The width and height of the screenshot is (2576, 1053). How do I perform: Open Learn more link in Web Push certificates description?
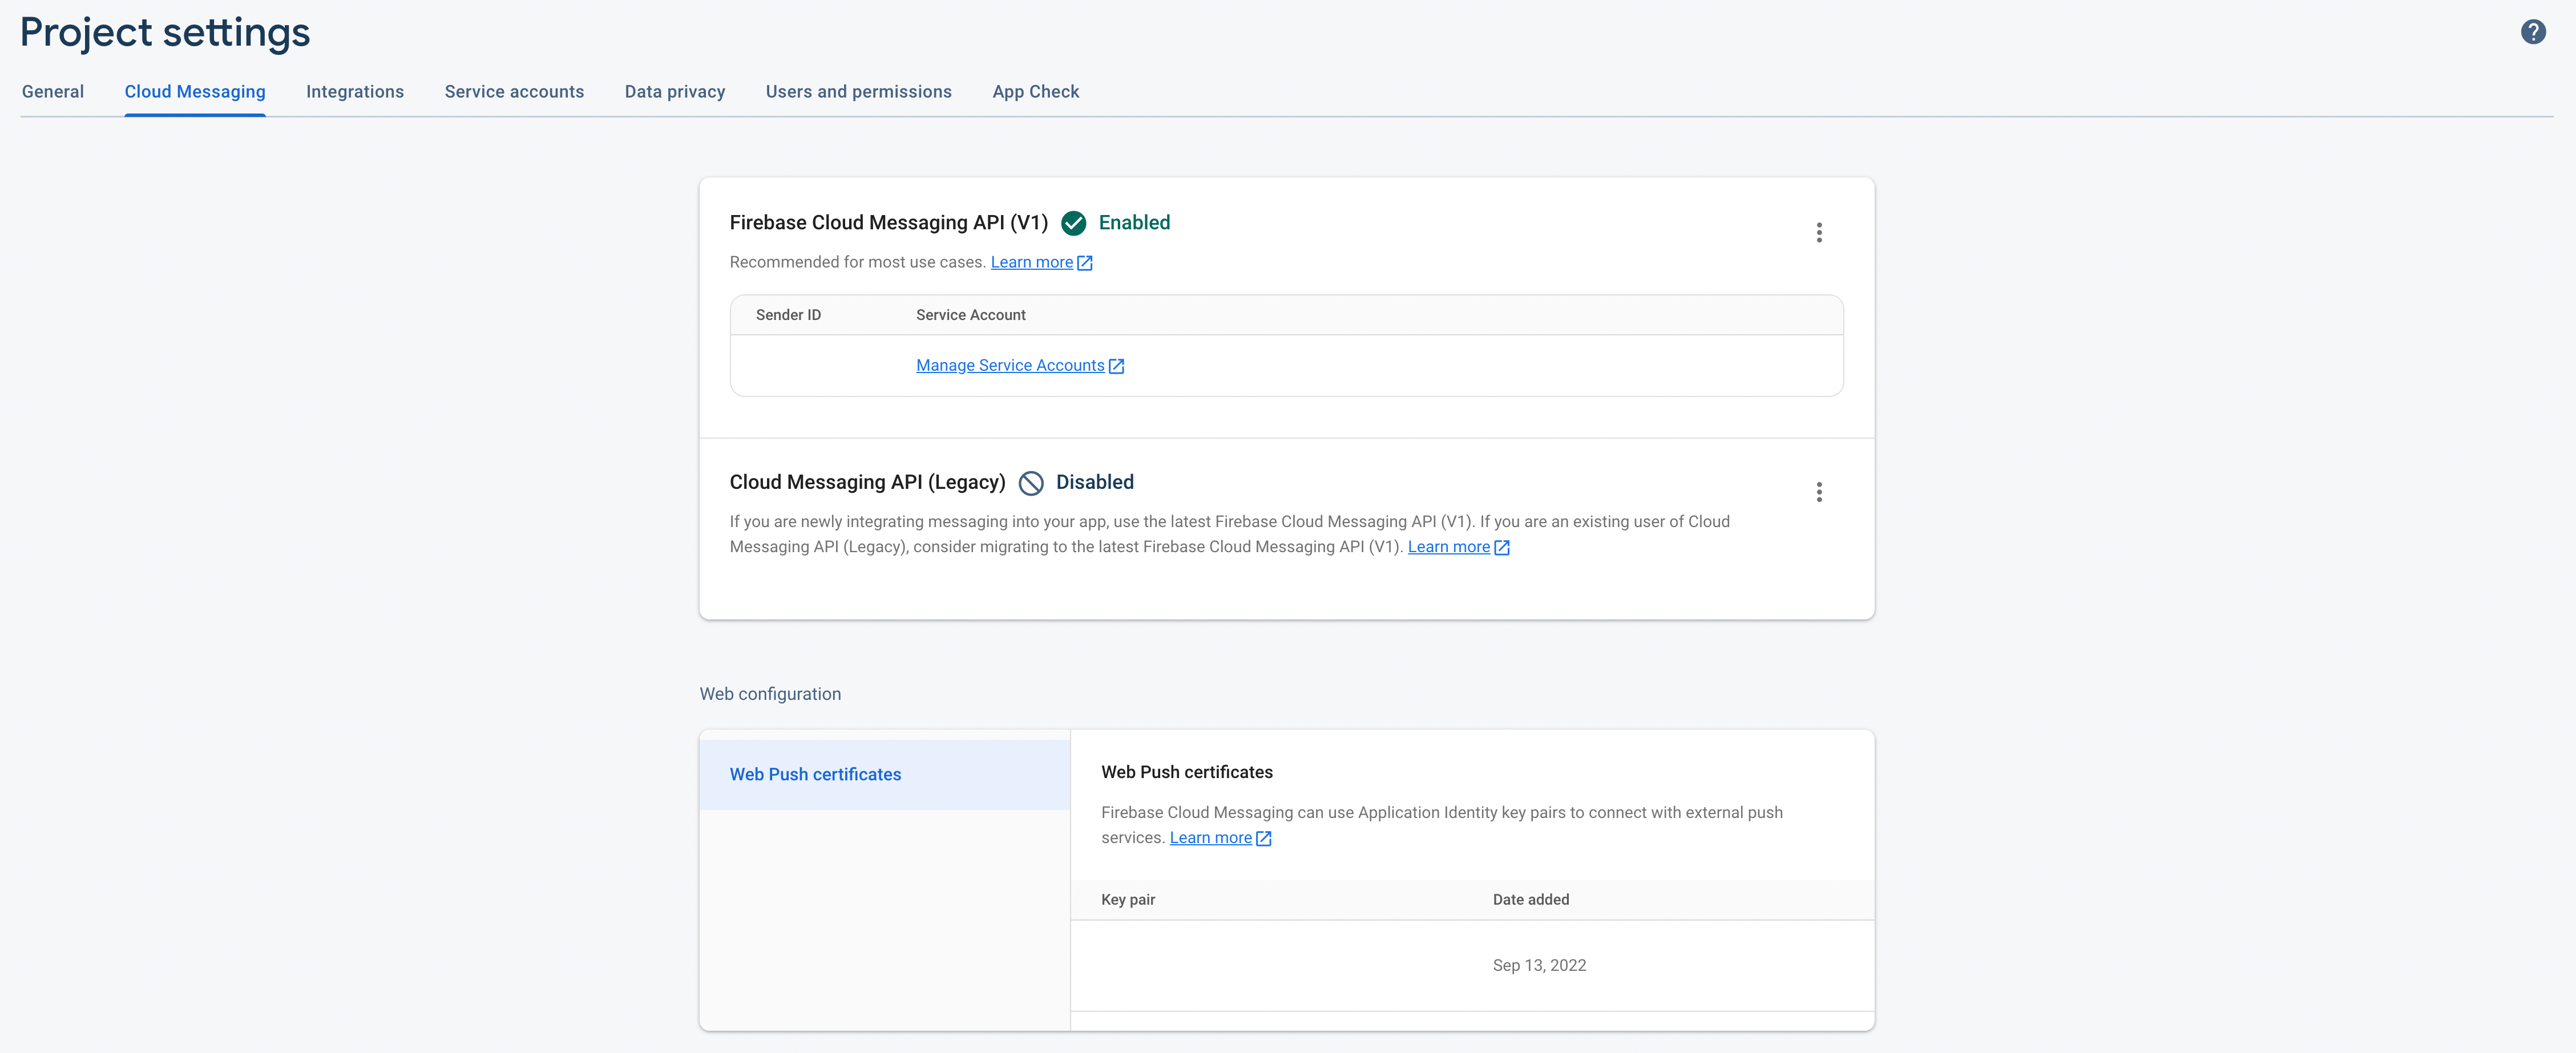click(1211, 838)
